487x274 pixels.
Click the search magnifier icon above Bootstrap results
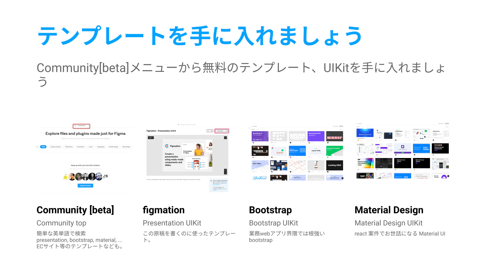coord(252,126)
